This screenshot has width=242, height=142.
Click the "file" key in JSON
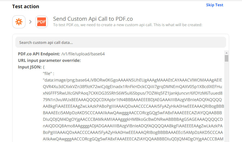tap(49, 74)
